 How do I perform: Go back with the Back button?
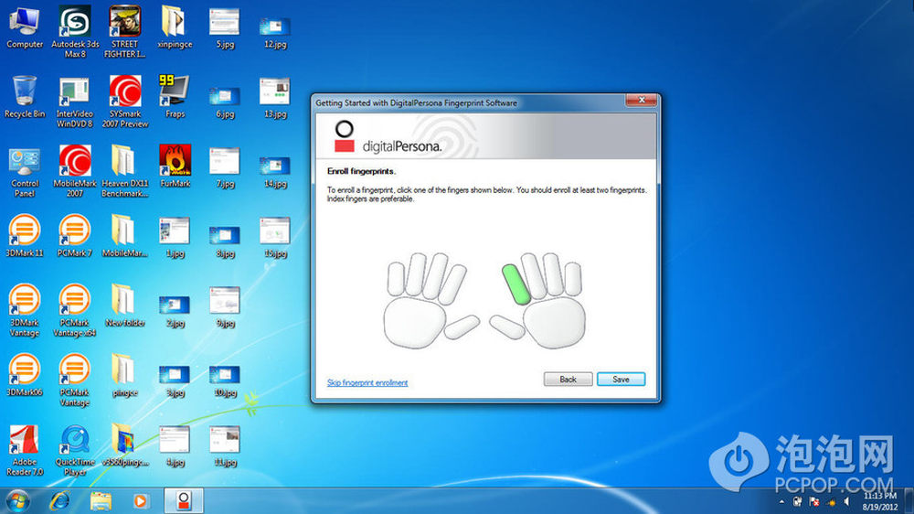568,380
